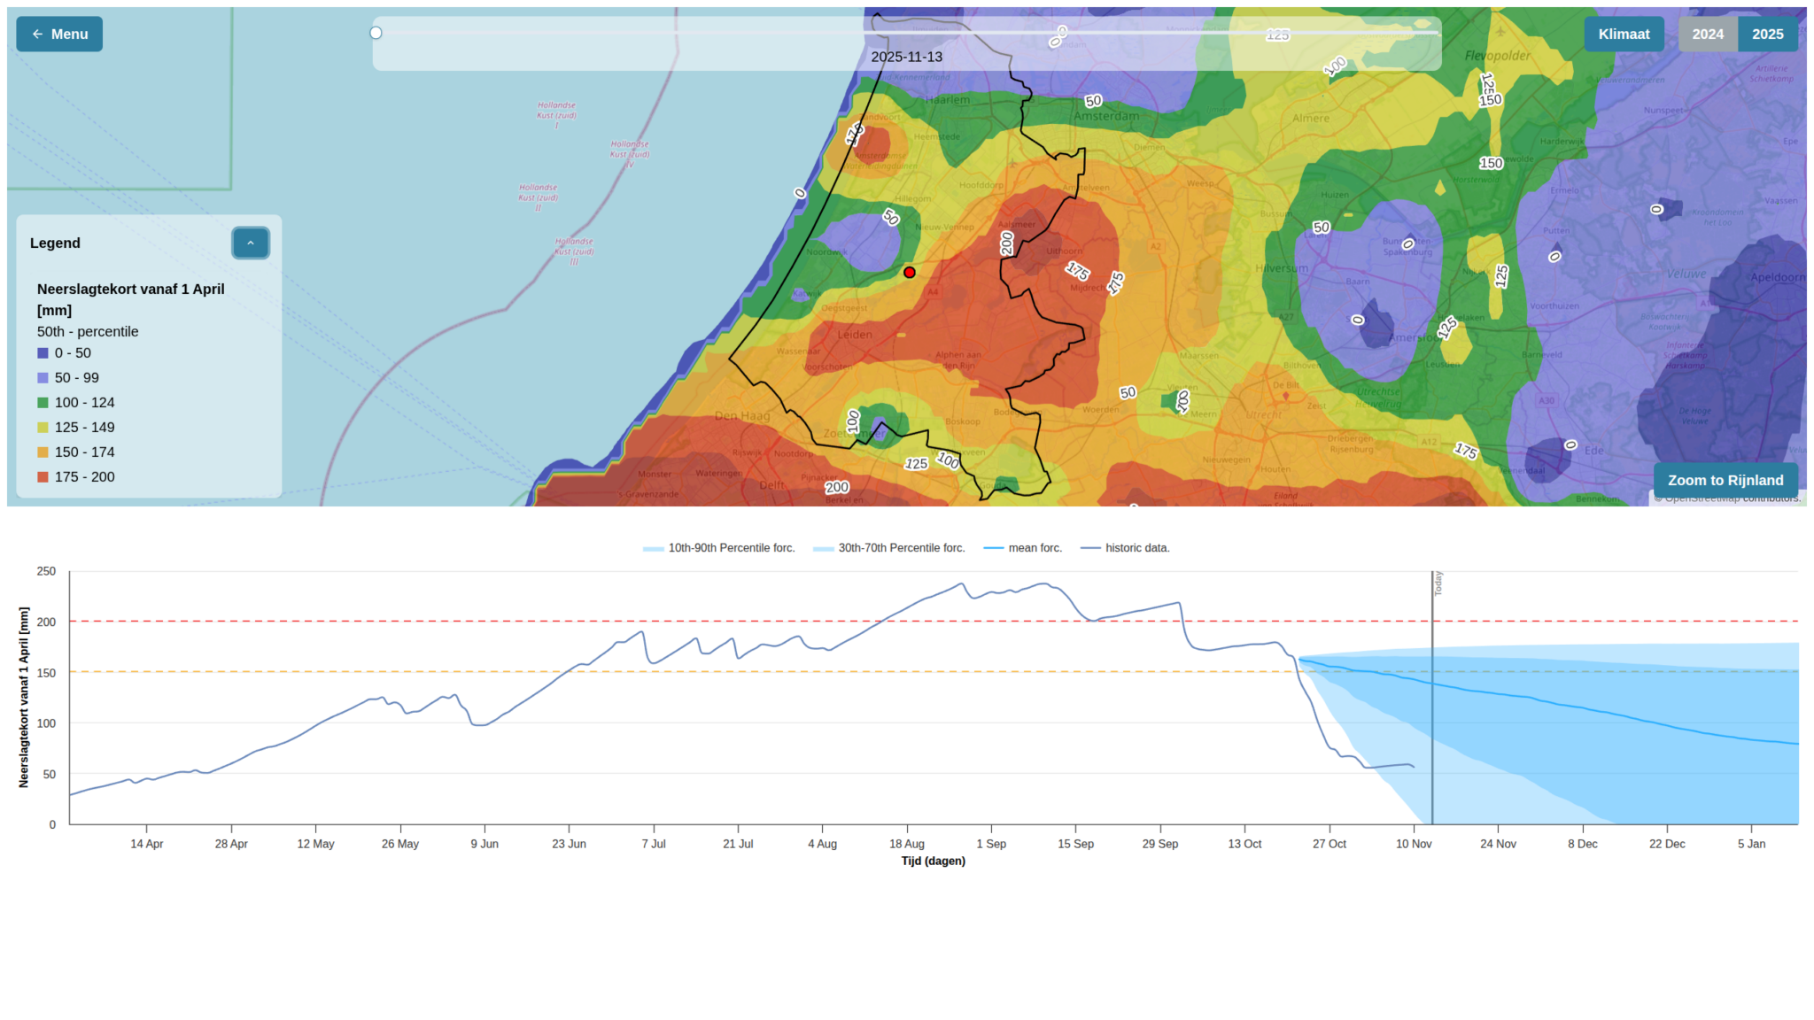Screen dimensions: 1814x1020
Task: Click the Schiphol airport plane icon
Action: pos(1012,164)
